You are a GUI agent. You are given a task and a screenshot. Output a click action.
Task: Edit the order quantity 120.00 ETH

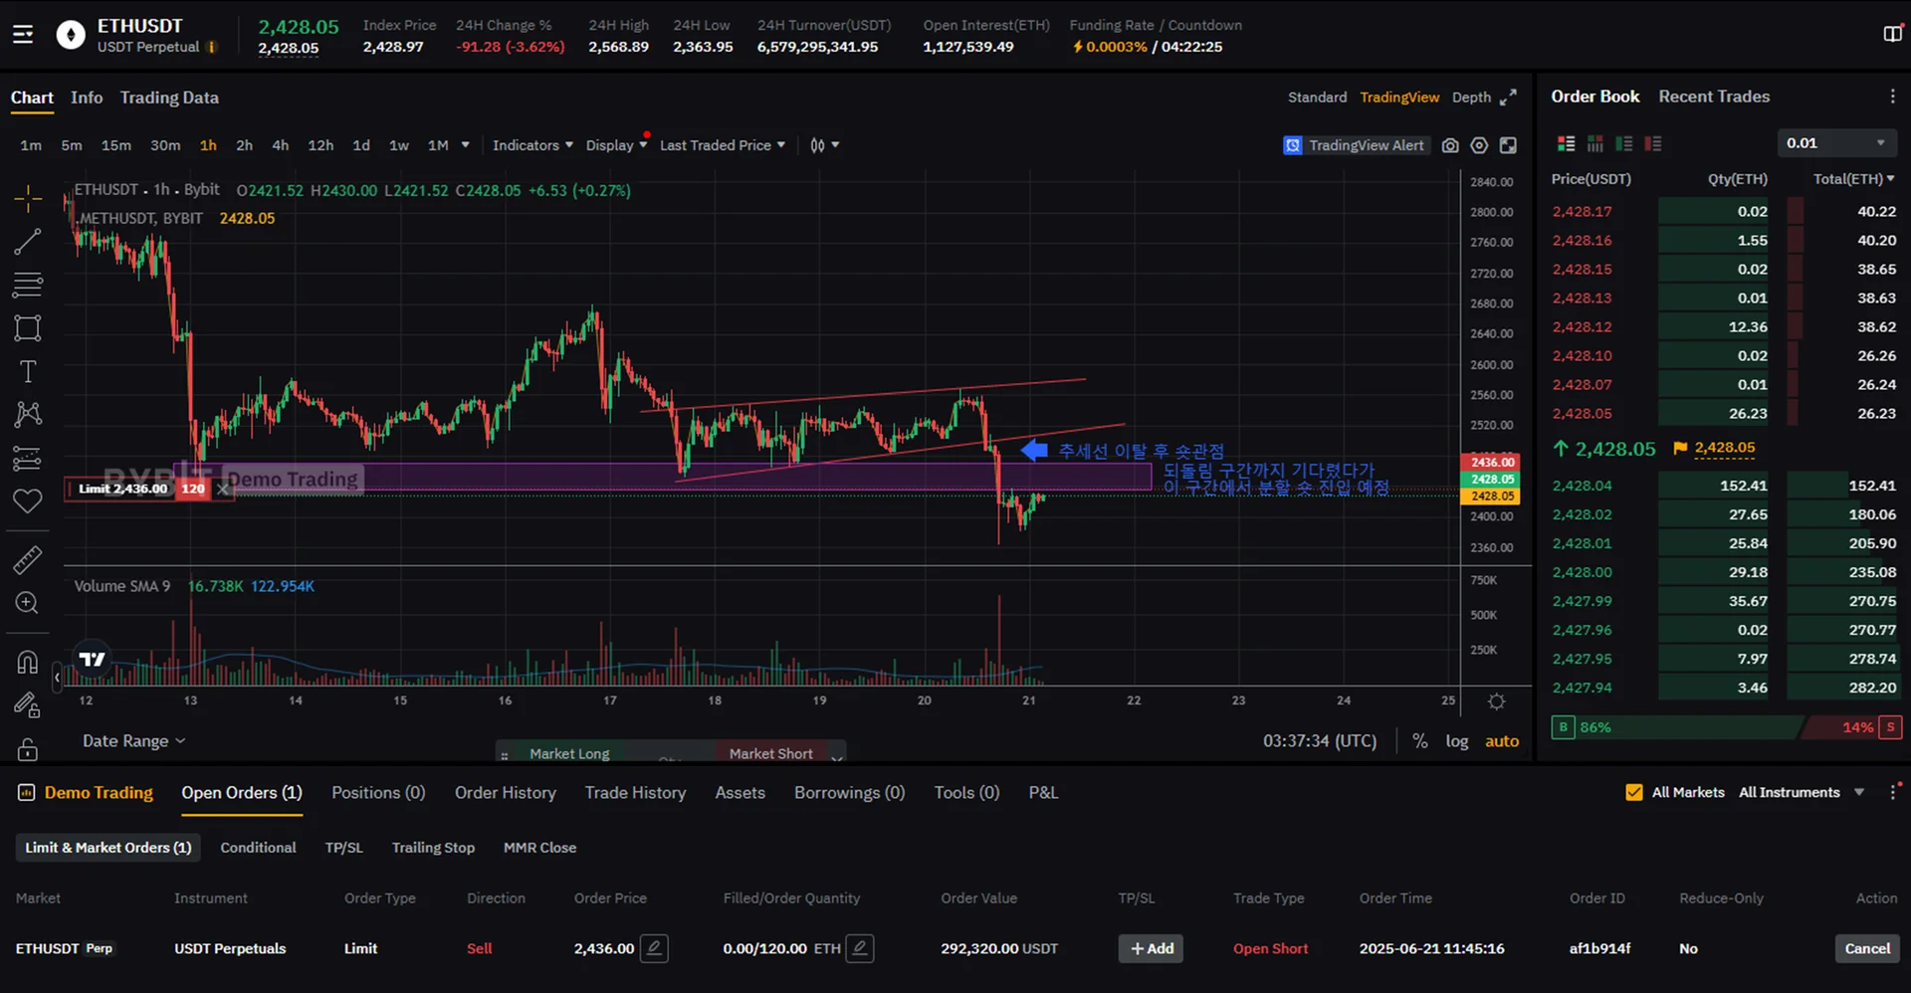tap(860, 948)
